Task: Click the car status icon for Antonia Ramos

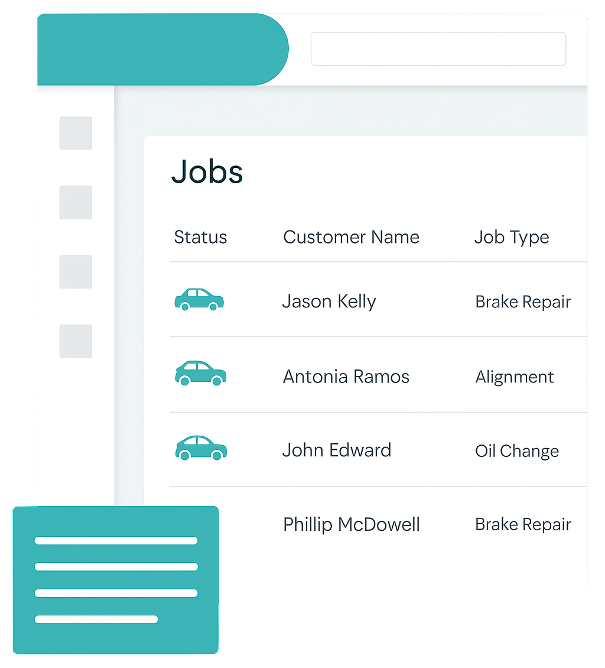Action: coord(201,374)
